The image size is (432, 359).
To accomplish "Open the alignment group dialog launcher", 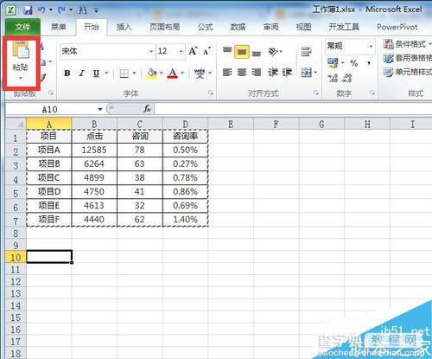I will coord(316,93).
